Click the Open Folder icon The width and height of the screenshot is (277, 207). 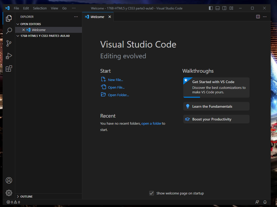click(103, 95)
